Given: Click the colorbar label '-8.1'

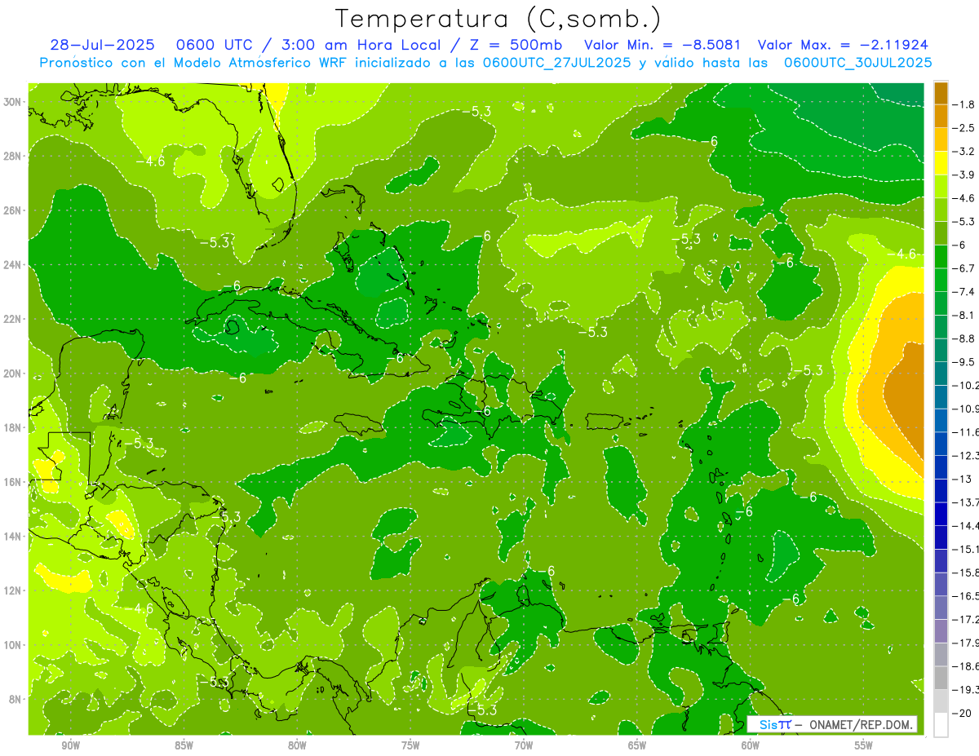Looking at the screenshot, I should point(965,315).
